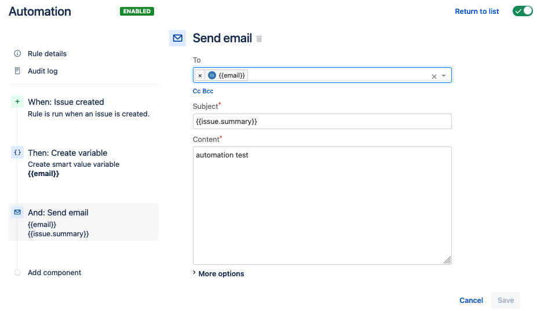
Task: Click the Subject field label
Action: click(206, 106)
